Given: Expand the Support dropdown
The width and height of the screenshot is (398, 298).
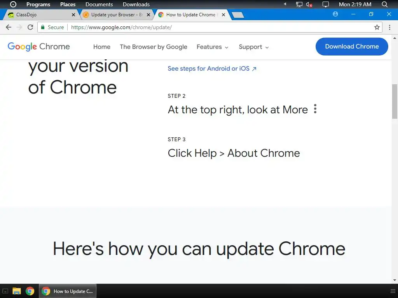Looking at the screenshot, I should [x=253, y=47].
